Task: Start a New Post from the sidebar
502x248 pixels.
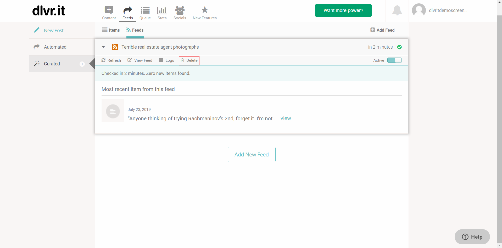Action: coord(54,30)
